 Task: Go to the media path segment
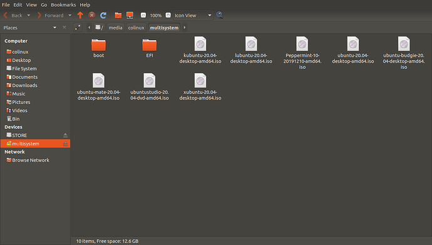click(115, 28)
